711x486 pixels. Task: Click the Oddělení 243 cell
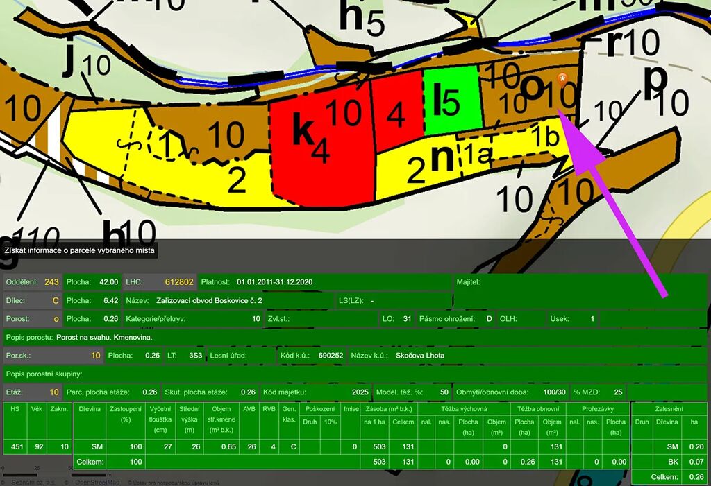pos(33,282)
